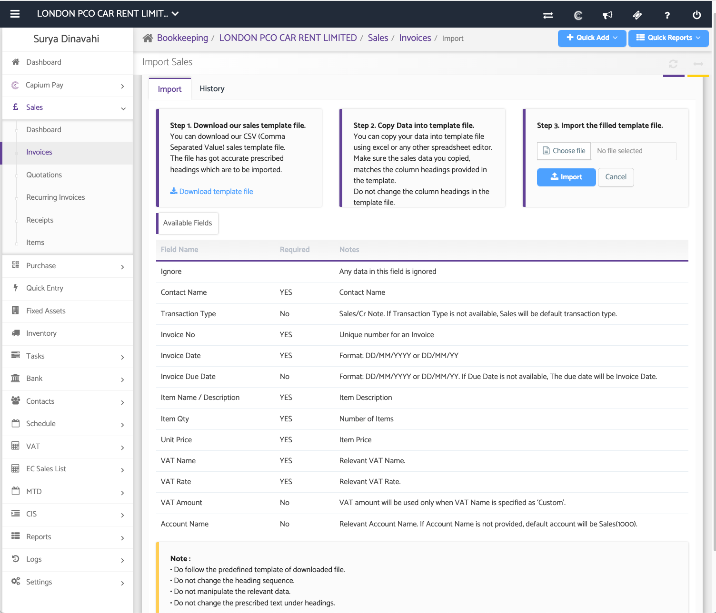Click the Purchase QR icon in sidebar
716x613 pixels.
click(16, 265)
